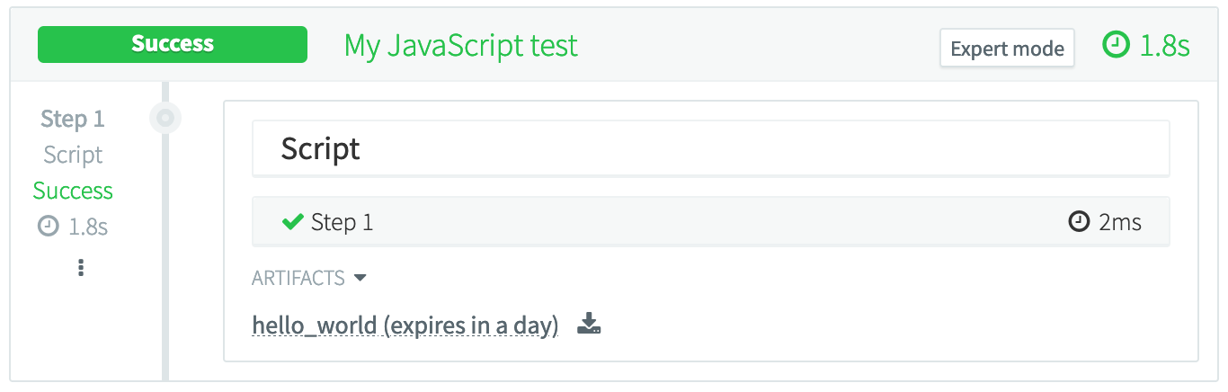
Task: Click the green checkmark next to Step 1
Action: click(x=292, y=222)
